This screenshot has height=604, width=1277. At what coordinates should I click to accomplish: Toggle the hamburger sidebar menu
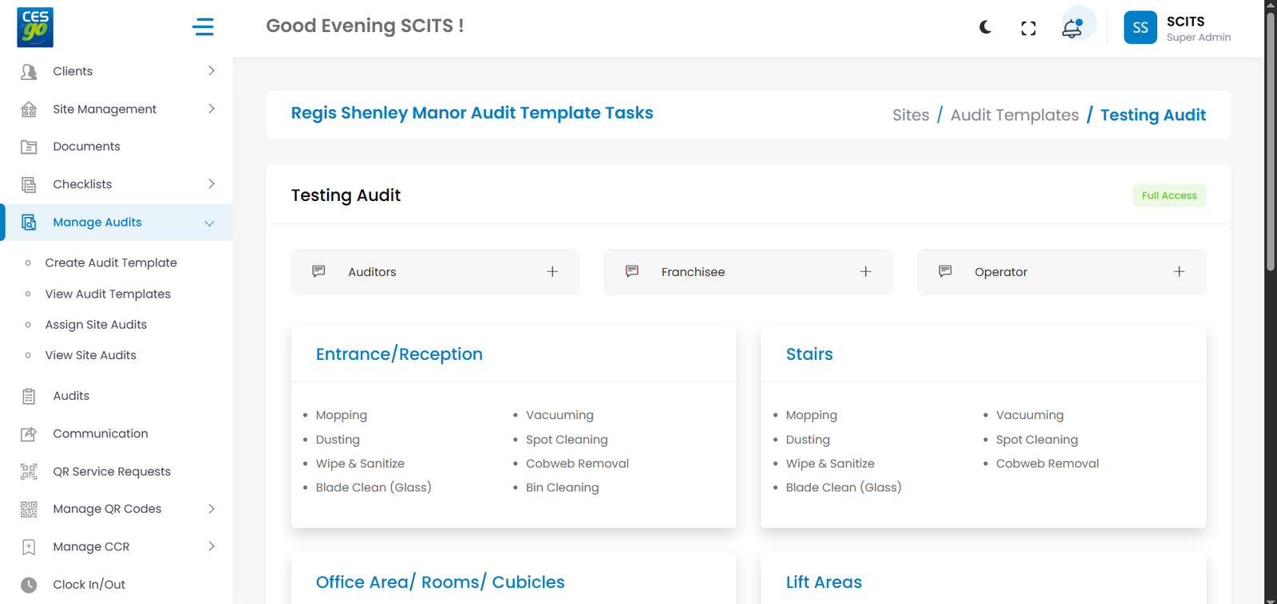point(203,27)
